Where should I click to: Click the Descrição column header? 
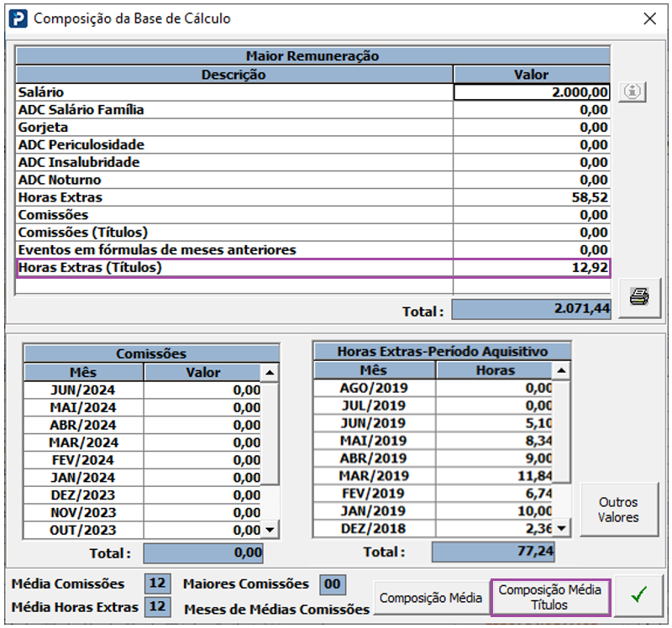[234, 75]
